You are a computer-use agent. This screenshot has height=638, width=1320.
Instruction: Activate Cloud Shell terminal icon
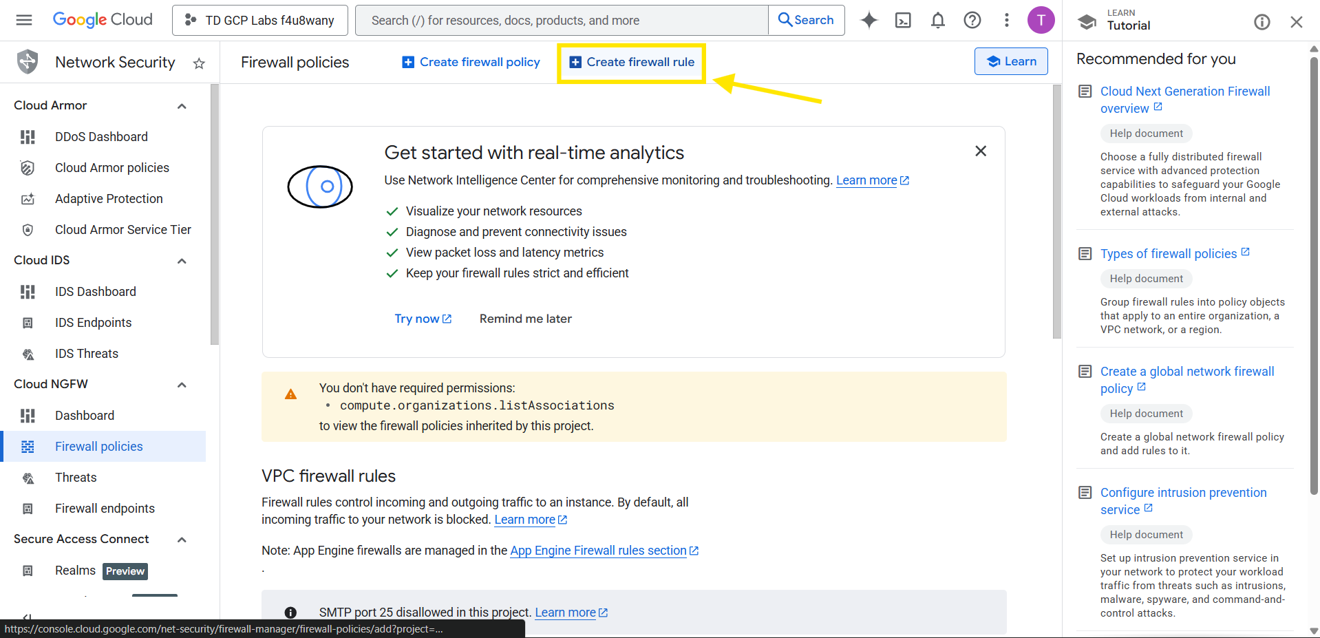[903, 20]
